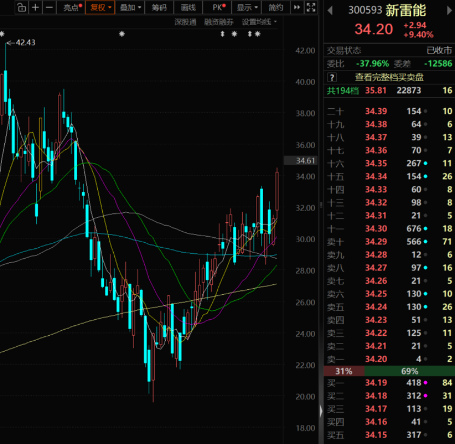Click the lock icon in chart toolbar
This screenshot has width=455, height=444.
pyautogui.click(x=21, y=8)
